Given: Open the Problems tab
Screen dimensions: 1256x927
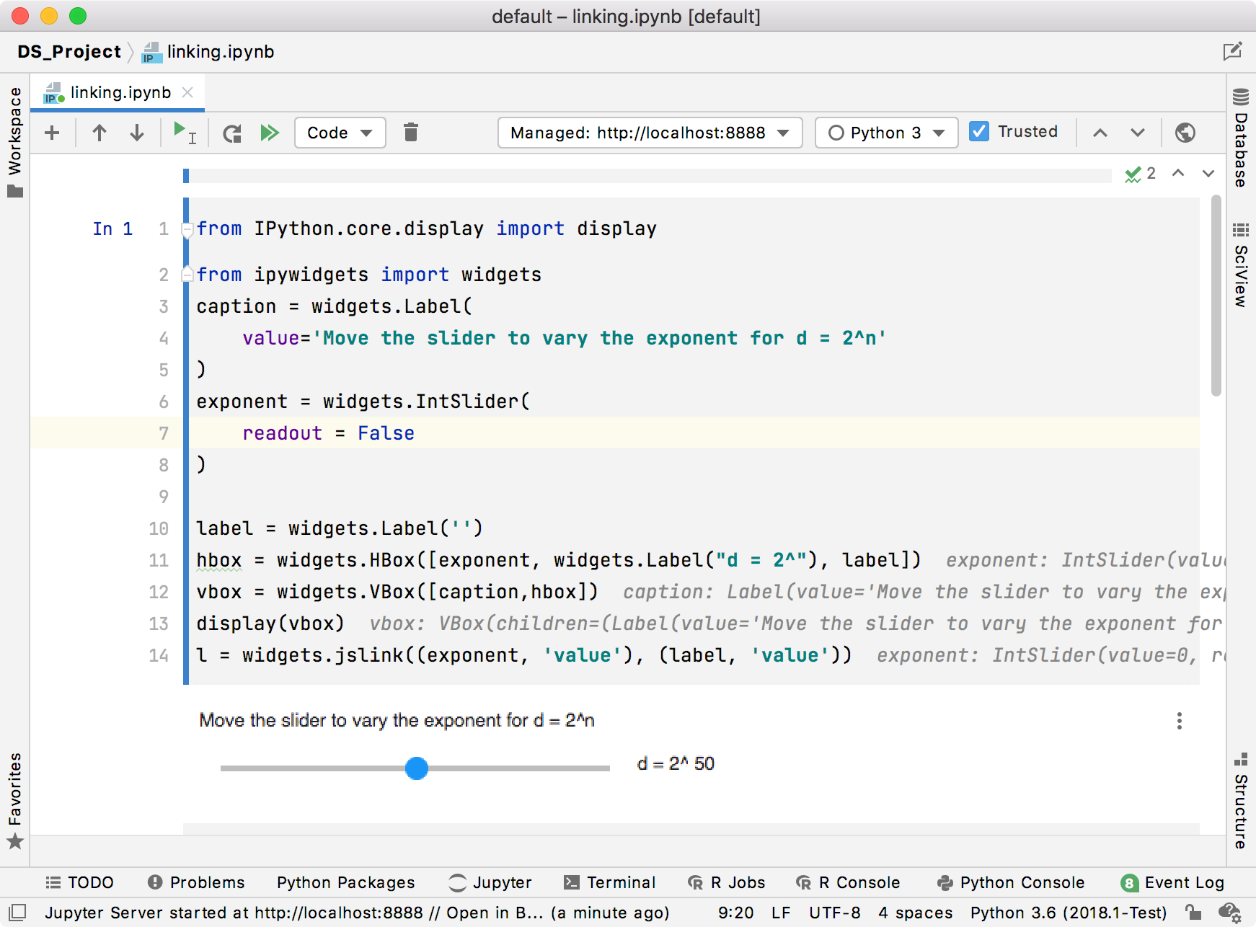Looking at the screenshot, I should [196, 882].
